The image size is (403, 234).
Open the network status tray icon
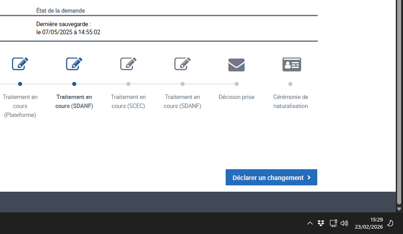(x=333, y=223)
